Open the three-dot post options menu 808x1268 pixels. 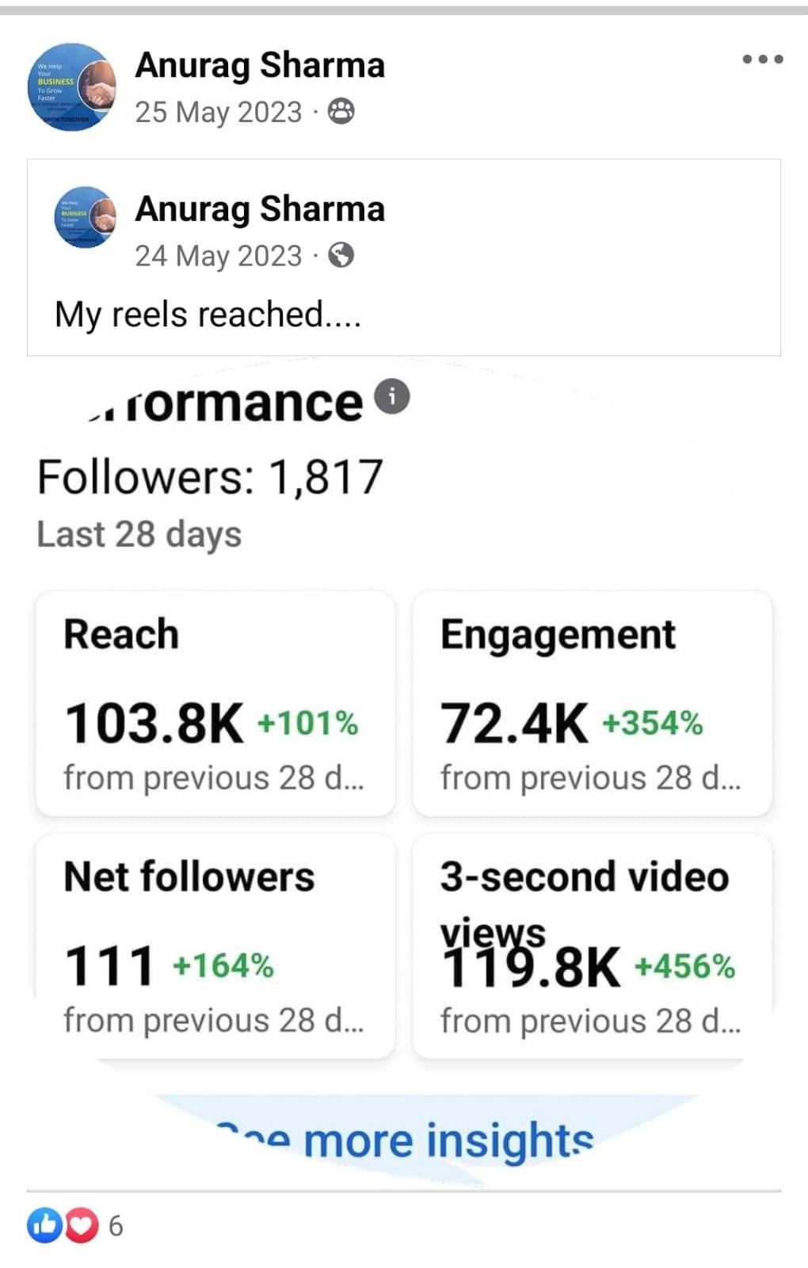(762, 59)
